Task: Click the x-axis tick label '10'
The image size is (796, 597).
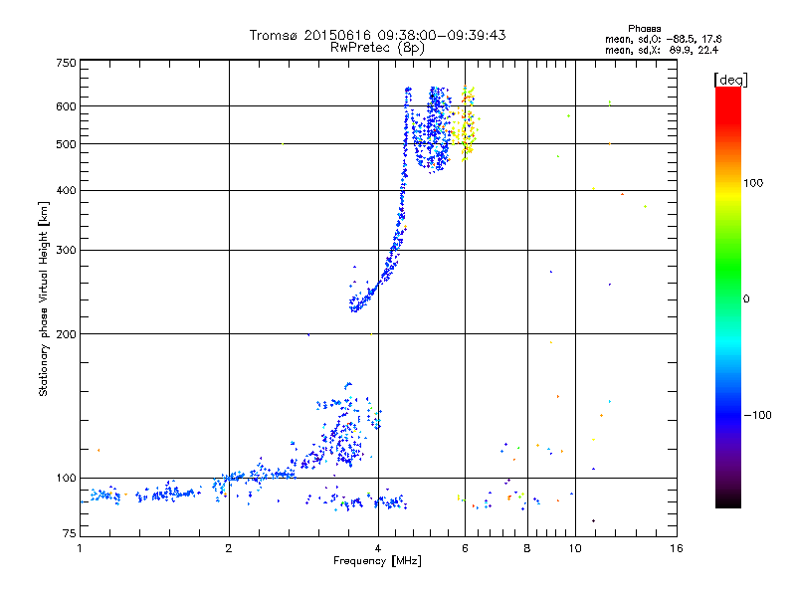Action: pos(575,548)
